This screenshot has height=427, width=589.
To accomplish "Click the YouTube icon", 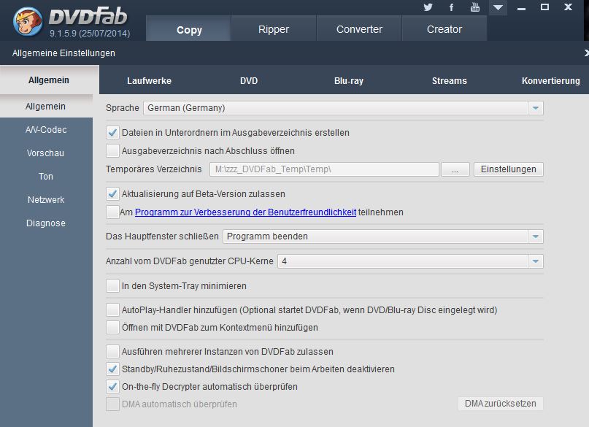I will pos(475,7).
